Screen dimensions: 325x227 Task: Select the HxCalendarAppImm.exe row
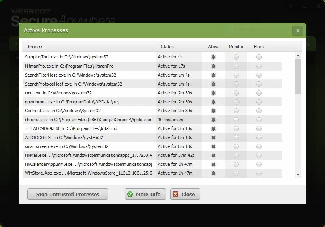pos(152,164)
